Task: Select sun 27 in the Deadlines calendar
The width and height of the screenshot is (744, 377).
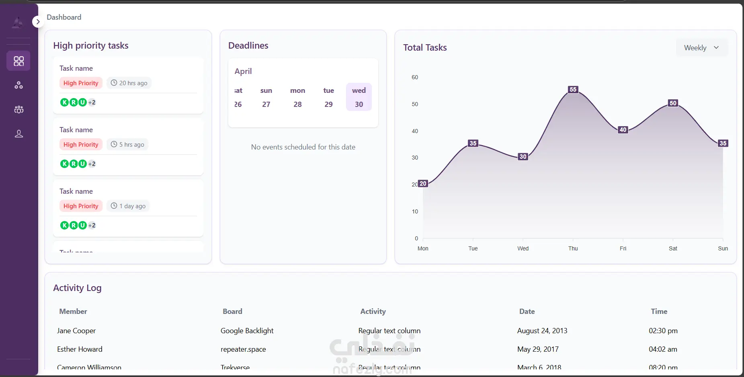Action: click(266, 97)
